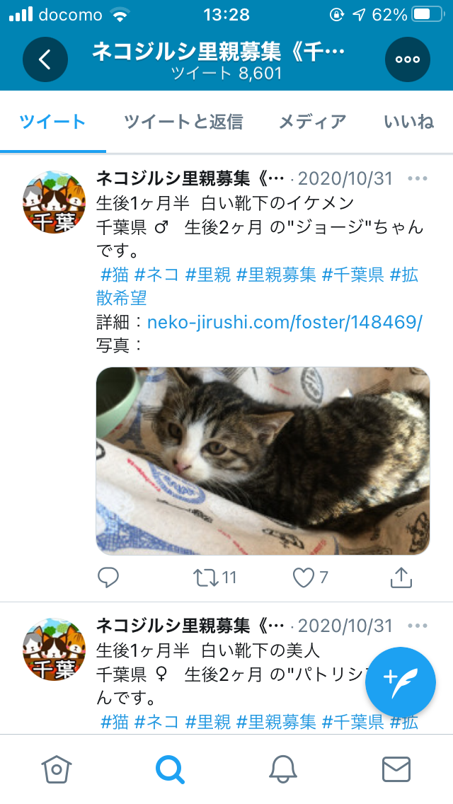This screenshot has height=804, width=453.
Task: Switch to the いいね tab
Action: click(409, 122)
